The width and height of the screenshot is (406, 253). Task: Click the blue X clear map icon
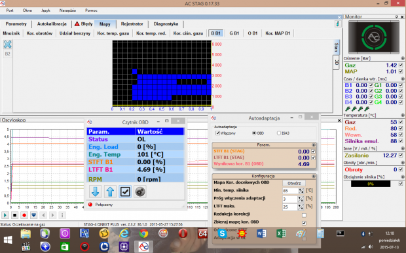tap(7, 44)
